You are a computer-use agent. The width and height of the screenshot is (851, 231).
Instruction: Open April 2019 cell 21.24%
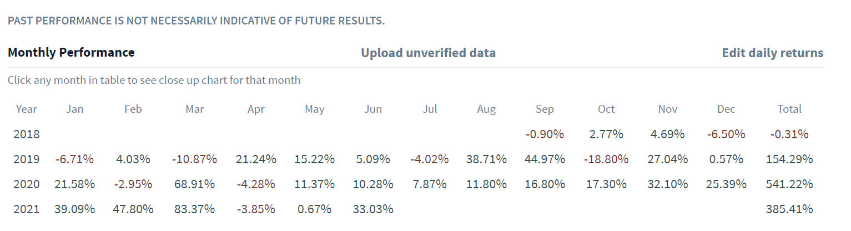click(256, 159)
